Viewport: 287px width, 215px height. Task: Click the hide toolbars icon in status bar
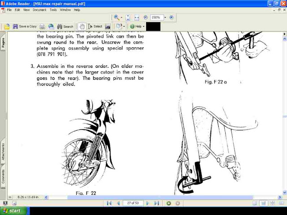(x=5, y=203)
